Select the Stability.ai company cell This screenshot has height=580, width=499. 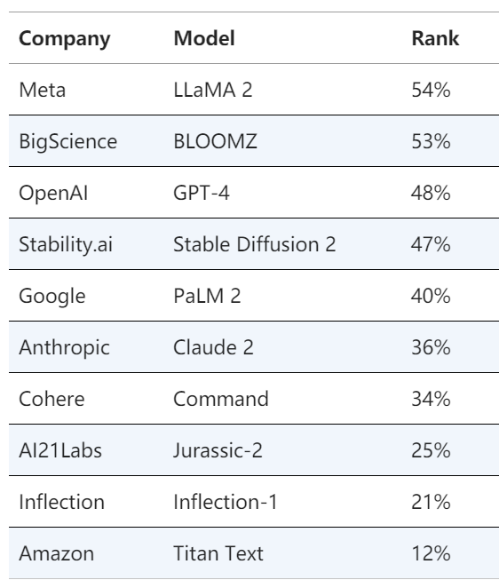click(66, 245)
